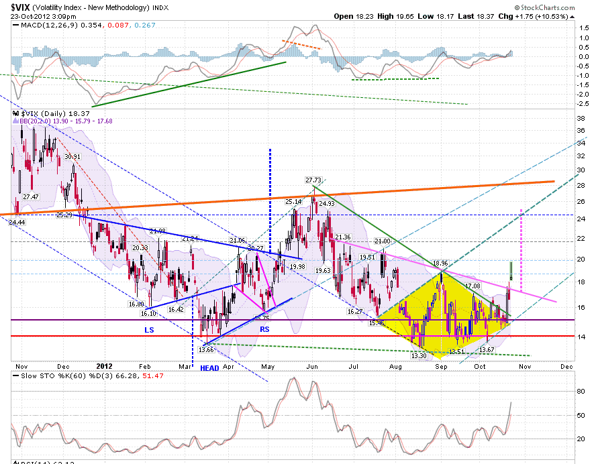Click the black legend dash before MACD(12,26,9)

(x=15, y=25)
